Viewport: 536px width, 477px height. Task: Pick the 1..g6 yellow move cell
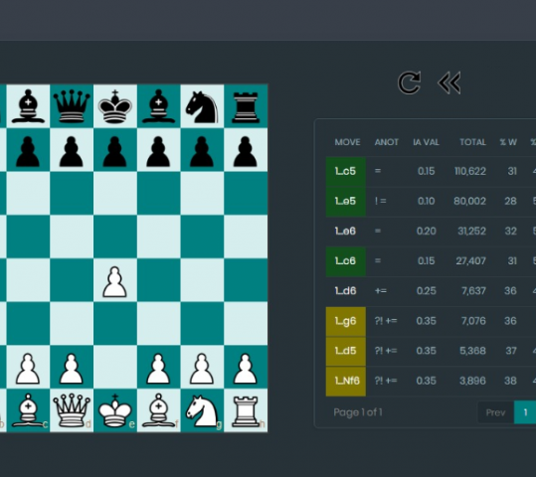pyautogui.click(x=346, y=321)
